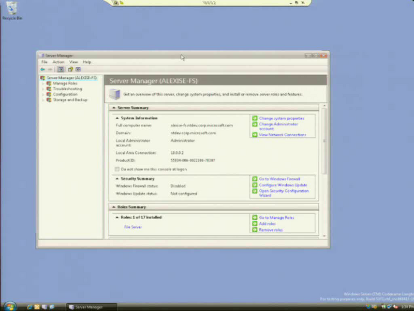This screenshot has height=311, width=414.
Task: Collapse the Security Summary subsection
Action: point(117,179)
